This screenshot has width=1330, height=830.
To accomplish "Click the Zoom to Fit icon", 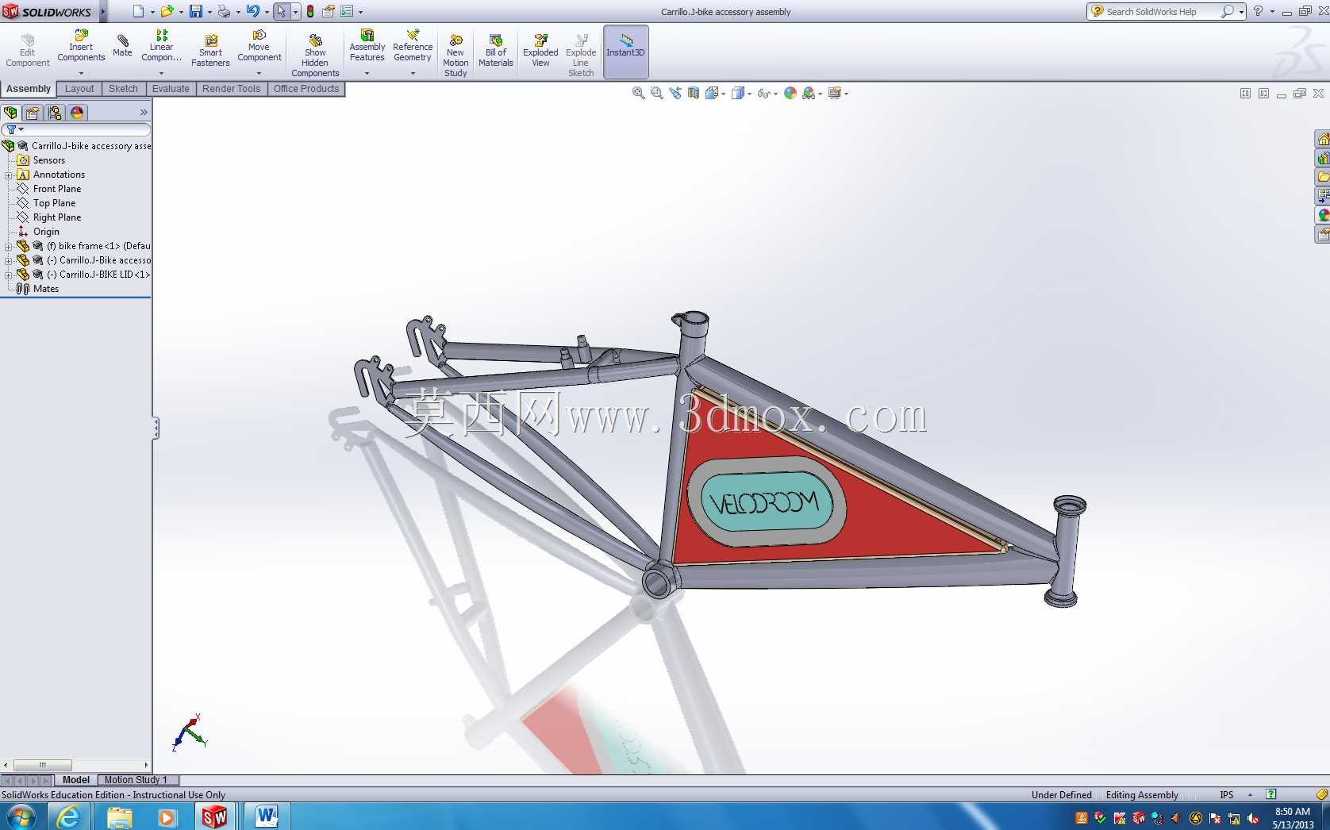I will point(638,93).
